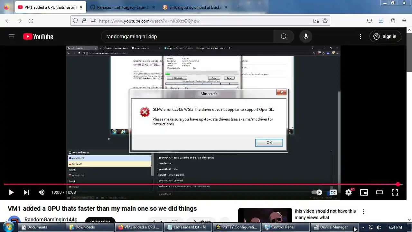Switch to the Control Panel taskbar window

tap(285, 227)
